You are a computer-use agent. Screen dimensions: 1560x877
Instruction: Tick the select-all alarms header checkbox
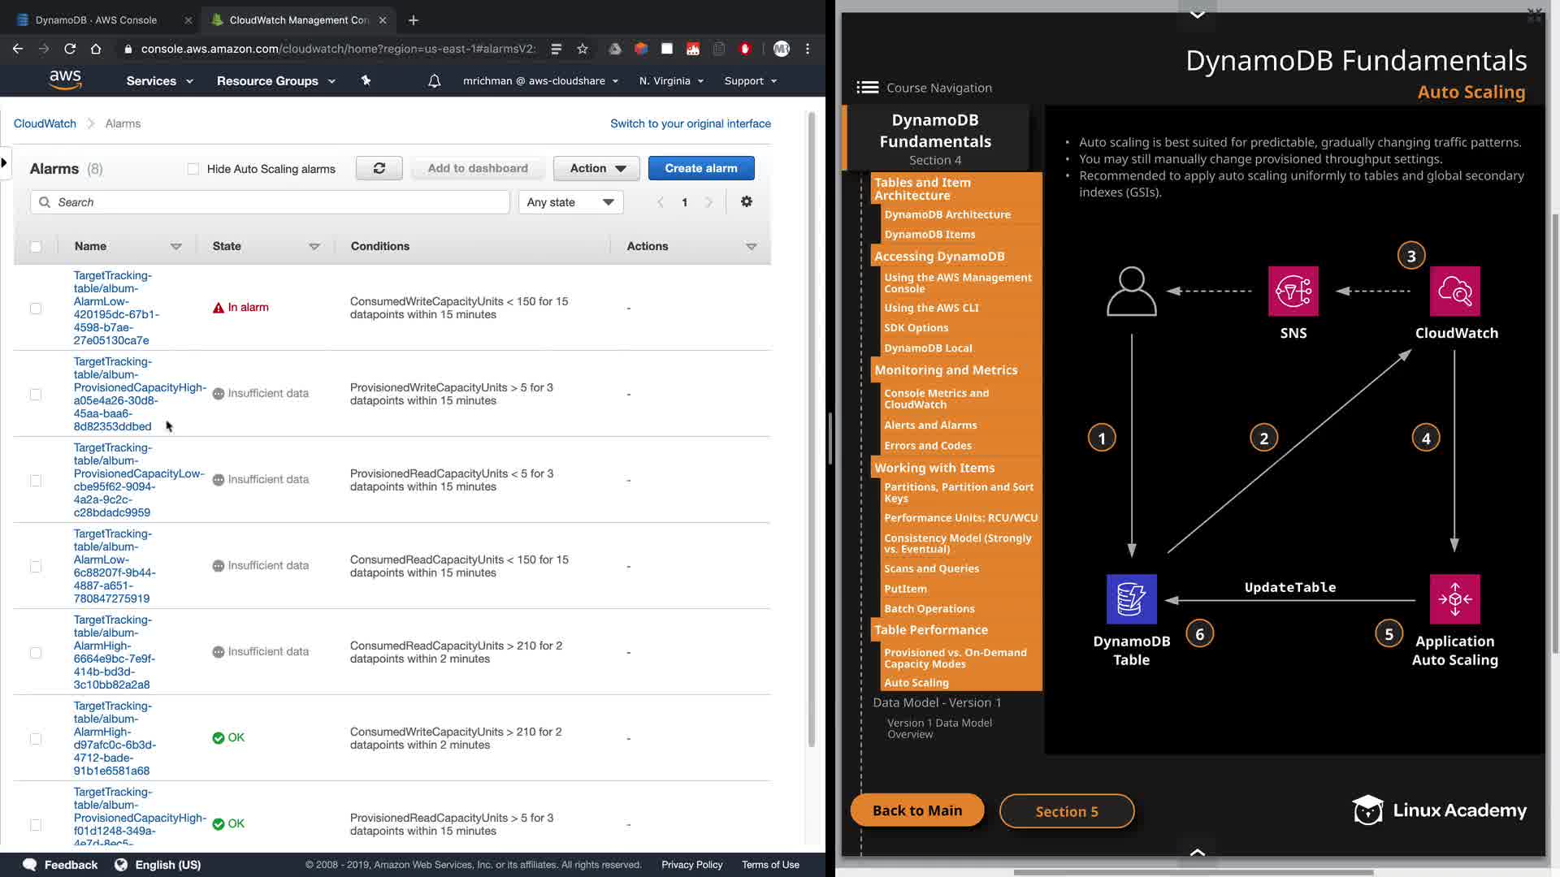point(36,247)
